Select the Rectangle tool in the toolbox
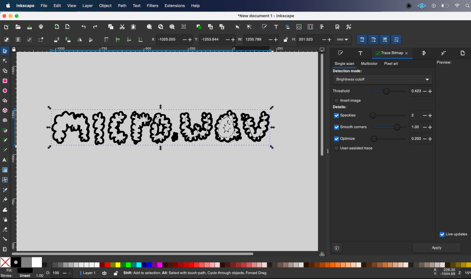 click(5, 81)
